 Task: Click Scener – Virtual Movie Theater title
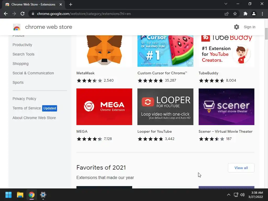click(x=225, y=131)
